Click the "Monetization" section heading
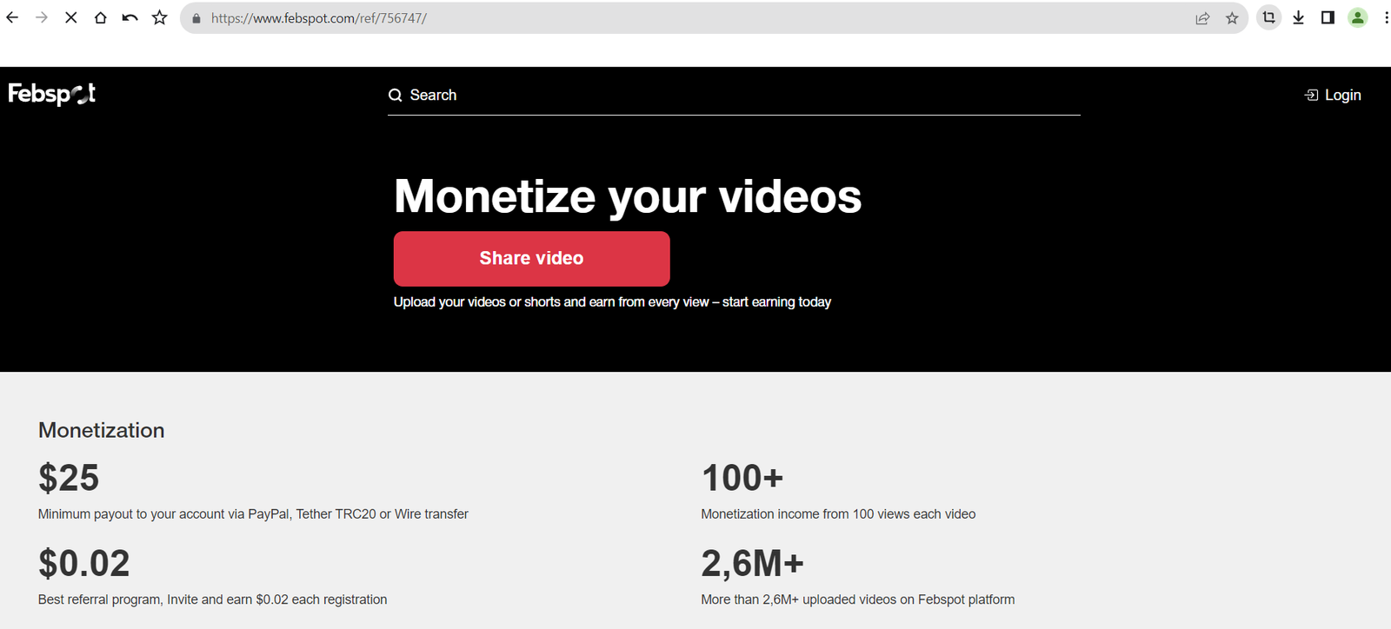Screen dimensions: 1391x629 102,430
